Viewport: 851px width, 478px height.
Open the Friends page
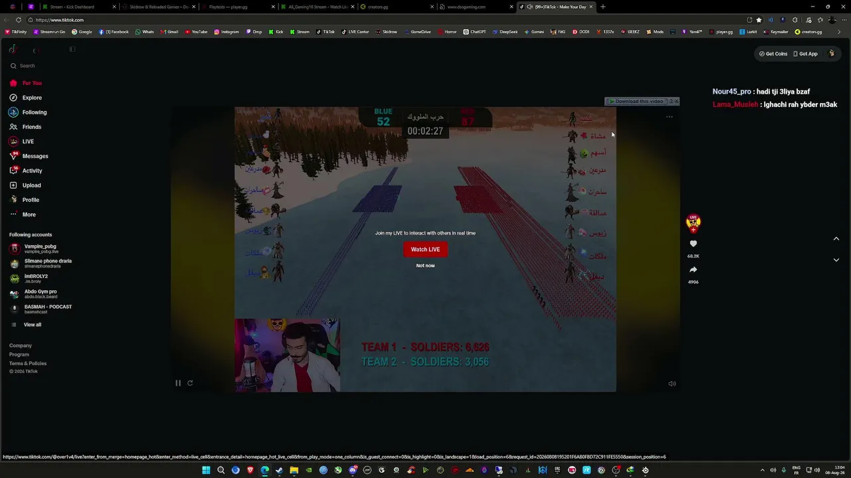25,127
